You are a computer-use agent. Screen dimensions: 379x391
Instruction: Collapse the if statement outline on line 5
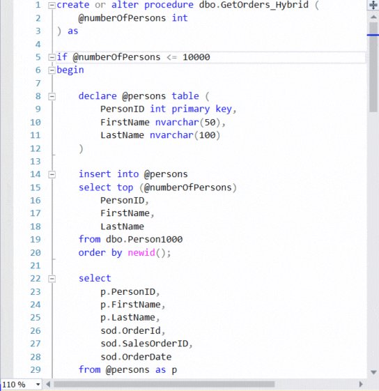tap(52, 57)
